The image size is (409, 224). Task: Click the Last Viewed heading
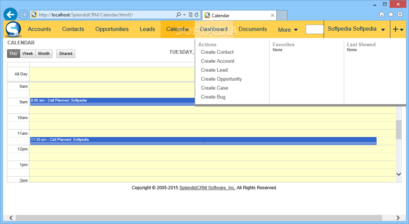pos(361,45)
